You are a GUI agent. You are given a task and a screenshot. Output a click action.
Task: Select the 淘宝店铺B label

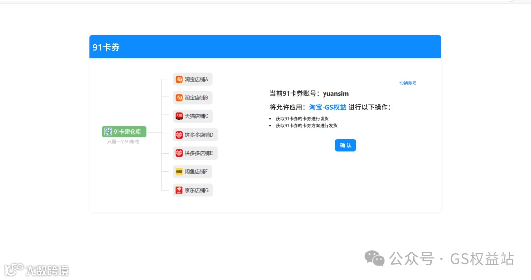click(x=196, y=98)
